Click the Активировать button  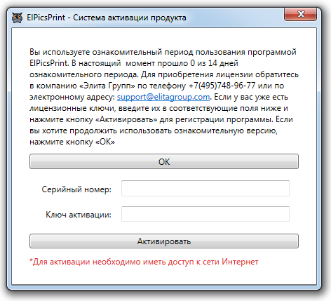click(x=164, y=241)
